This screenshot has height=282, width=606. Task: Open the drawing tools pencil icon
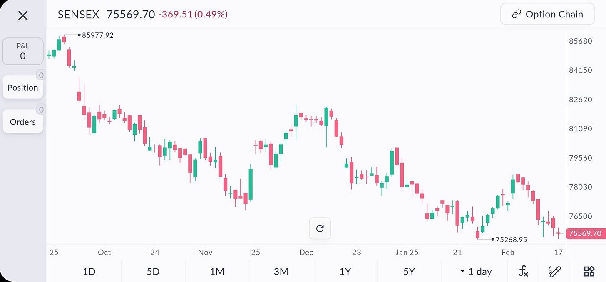click(555, 272)
